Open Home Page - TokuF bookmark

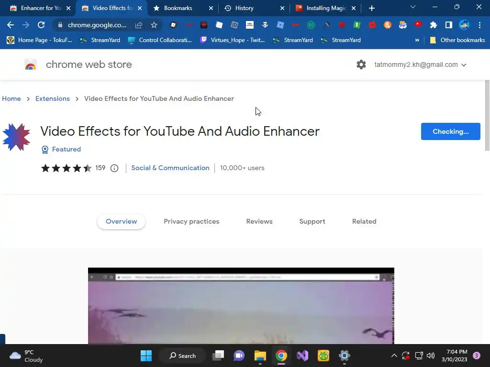40,40
